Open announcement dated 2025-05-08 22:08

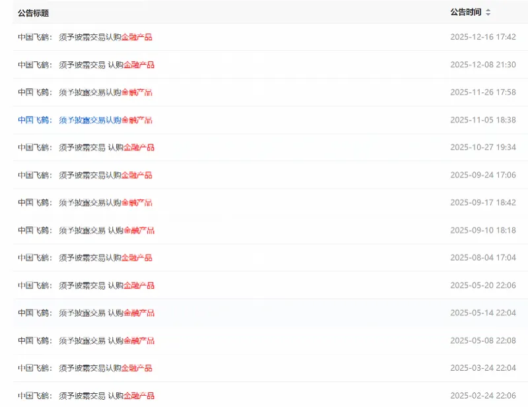pos(86,340)
